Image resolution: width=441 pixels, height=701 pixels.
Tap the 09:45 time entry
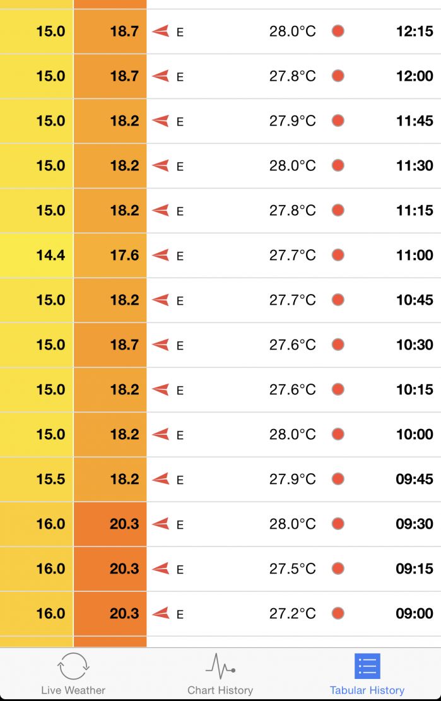click(415, 479)
